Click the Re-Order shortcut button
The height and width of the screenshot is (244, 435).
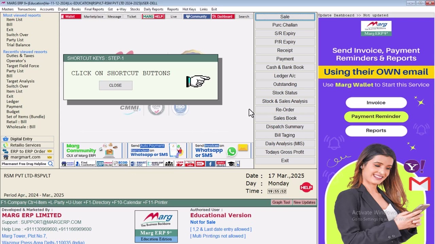[285, 110]
